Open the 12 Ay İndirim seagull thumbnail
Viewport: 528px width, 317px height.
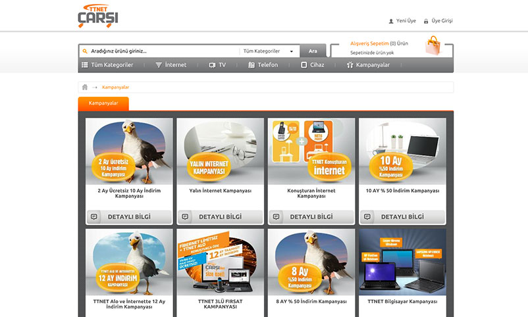coord(129,262)
